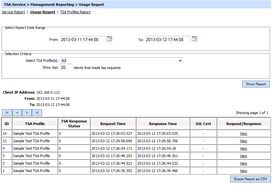The width and height of the screenshot is (272, 185).
Task: Expand the Select TSA Profile(s) dropdown
Action: pyautogui.click(x=180, y=61)
